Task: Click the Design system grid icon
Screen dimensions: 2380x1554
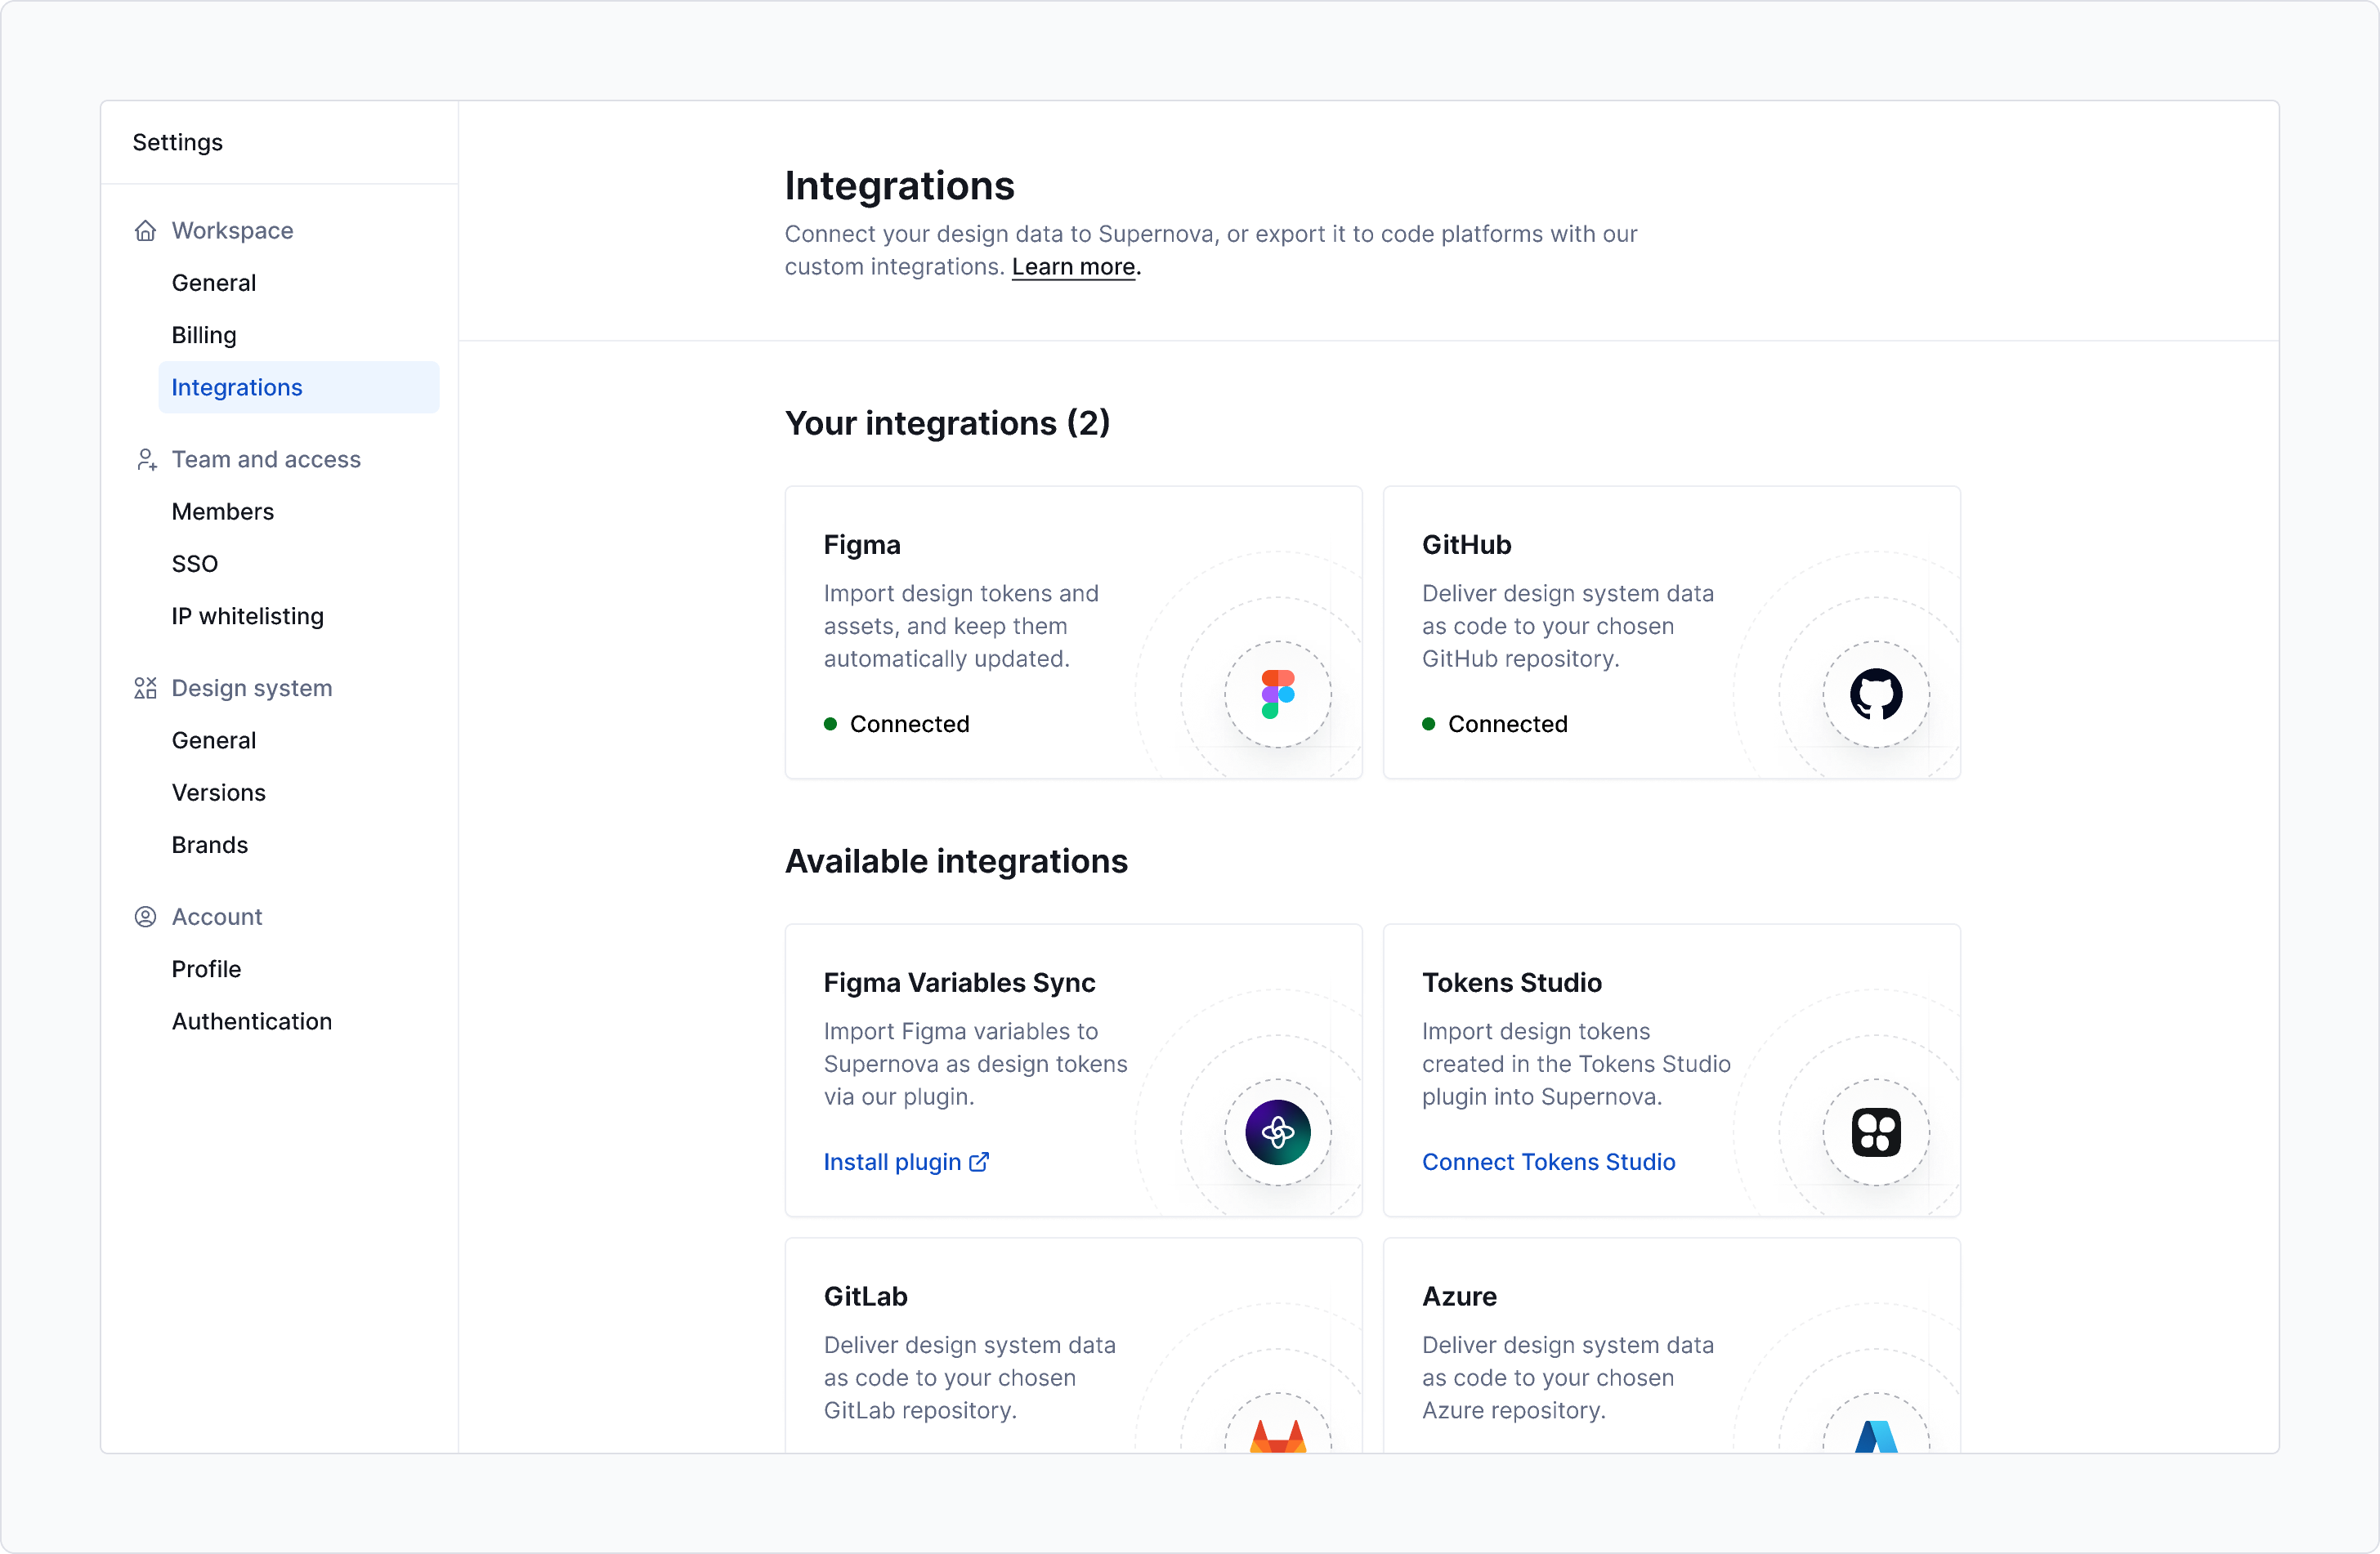Action: coord(145,688)
